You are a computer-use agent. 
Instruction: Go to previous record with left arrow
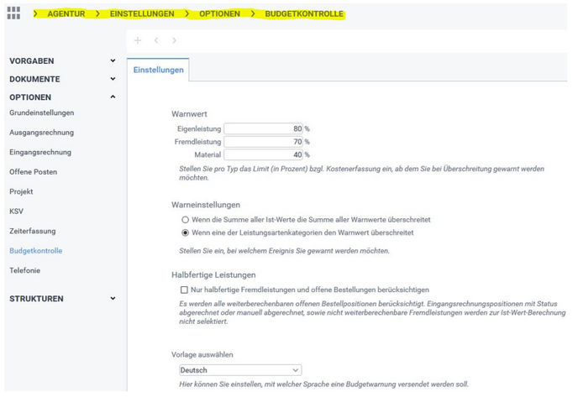click(x=156, y=40)
